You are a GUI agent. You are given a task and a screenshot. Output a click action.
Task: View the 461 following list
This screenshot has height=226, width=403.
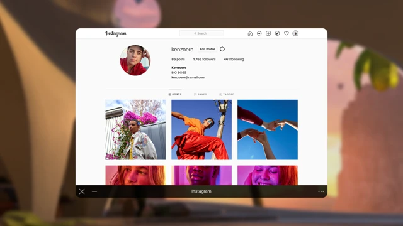(234, 59)
